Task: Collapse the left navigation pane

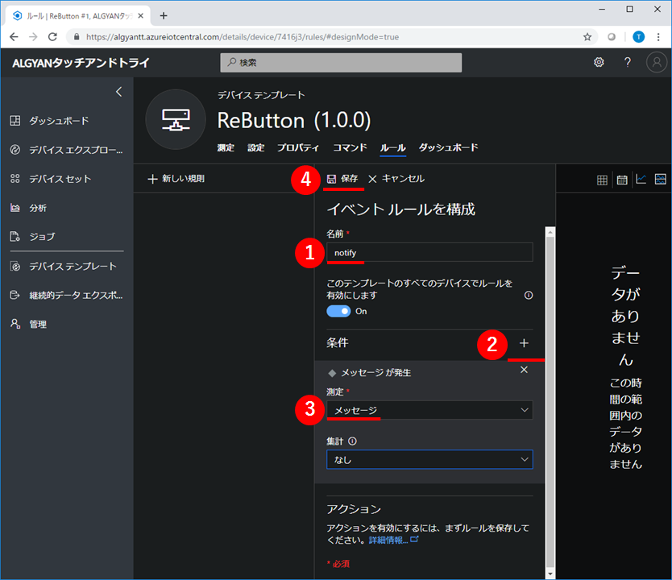Action: (118, 92)
